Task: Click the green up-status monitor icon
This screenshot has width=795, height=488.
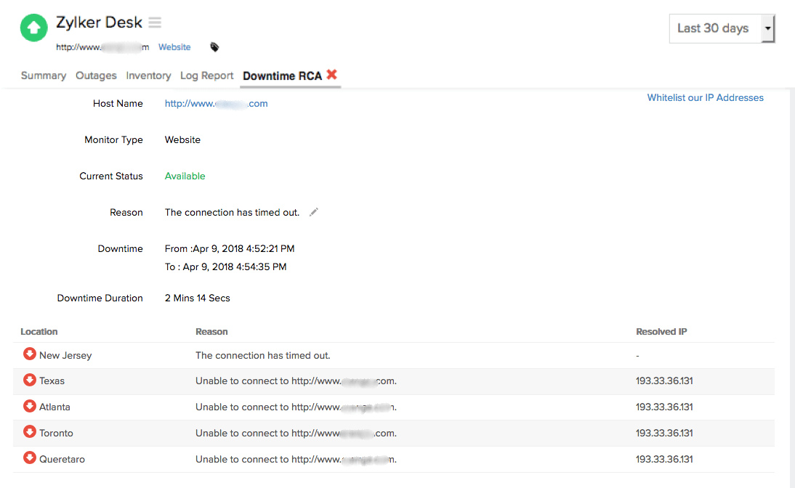Action: (33, 28)
